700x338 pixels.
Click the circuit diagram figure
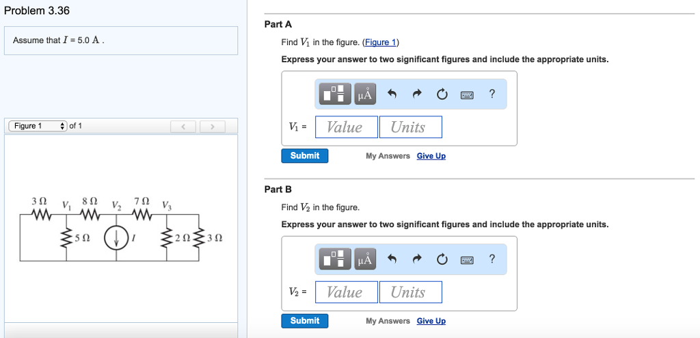(121, 229)
